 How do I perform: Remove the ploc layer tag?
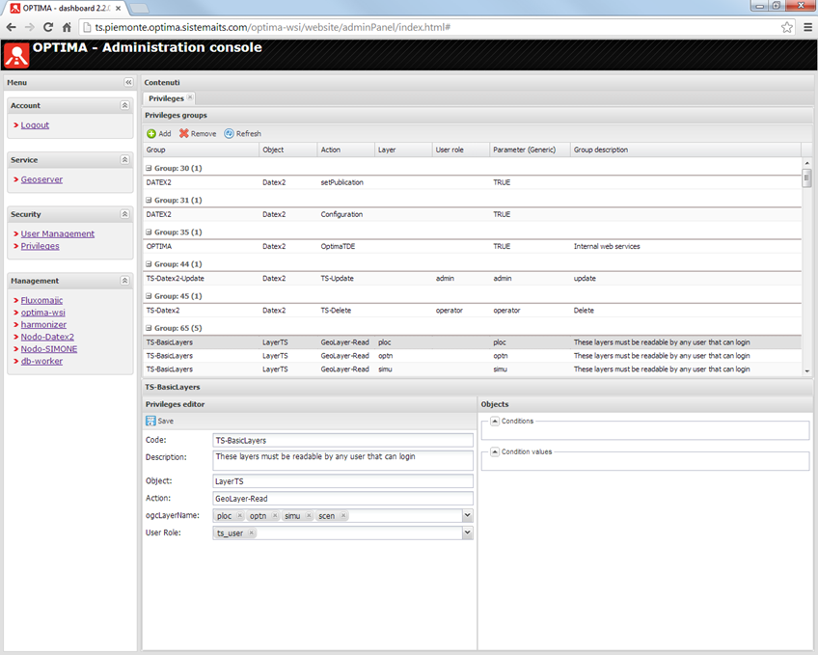[239, 516]
